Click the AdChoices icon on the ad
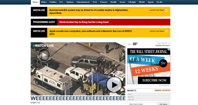Screen dimensions: 198x105 [x=169, y=49]
